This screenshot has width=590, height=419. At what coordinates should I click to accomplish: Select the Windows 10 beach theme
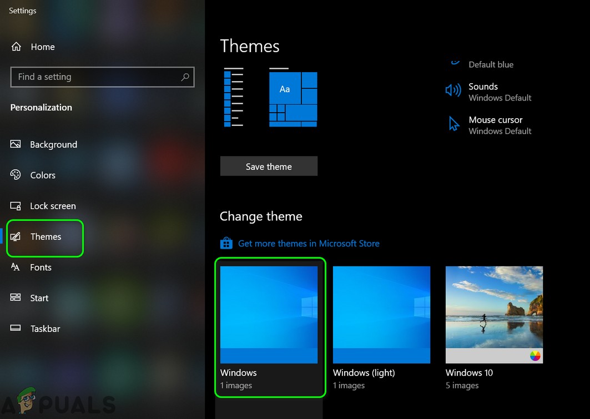[x=494, y=315]
